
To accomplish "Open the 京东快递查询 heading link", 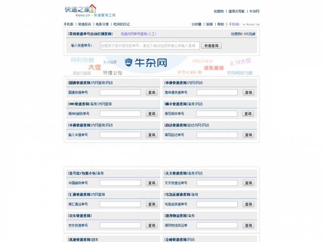I will point(80,216).
